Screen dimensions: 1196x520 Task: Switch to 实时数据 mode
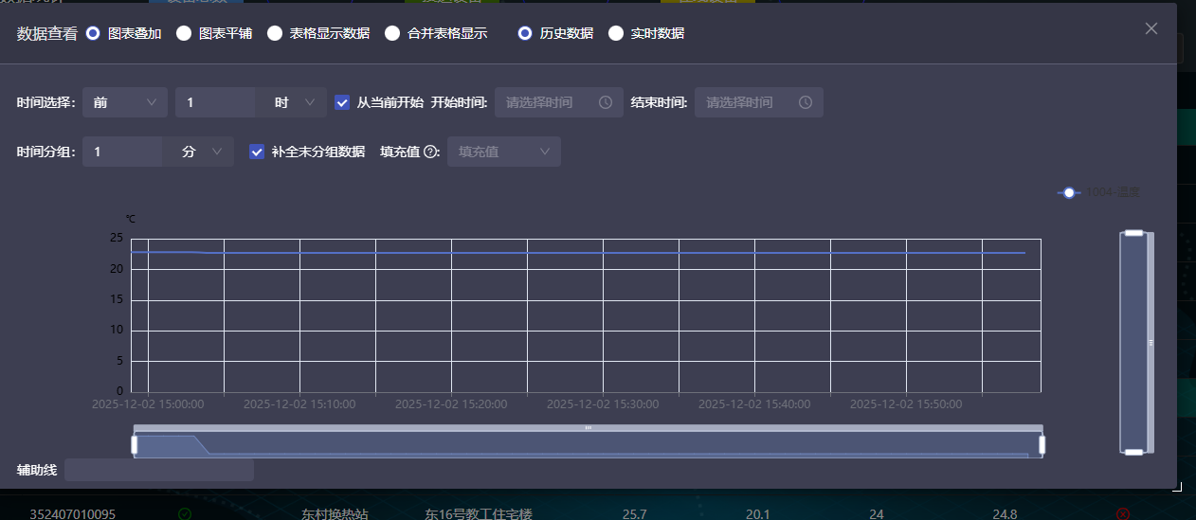point(616,33)
